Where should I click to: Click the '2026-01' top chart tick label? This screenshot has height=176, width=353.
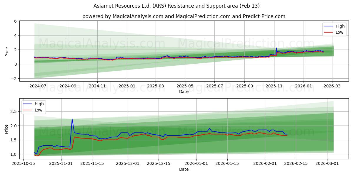[303, 86]
